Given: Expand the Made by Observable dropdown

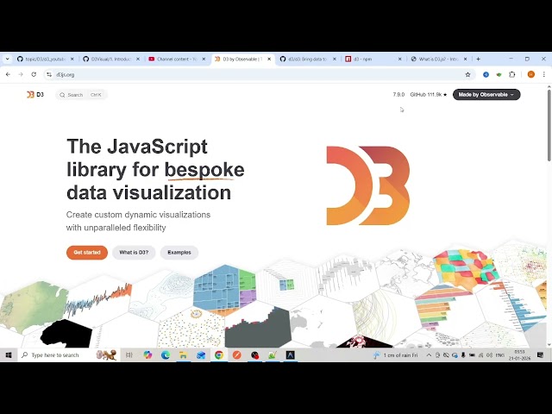Looking at the screenshot, I should click(x=486, y=94).
